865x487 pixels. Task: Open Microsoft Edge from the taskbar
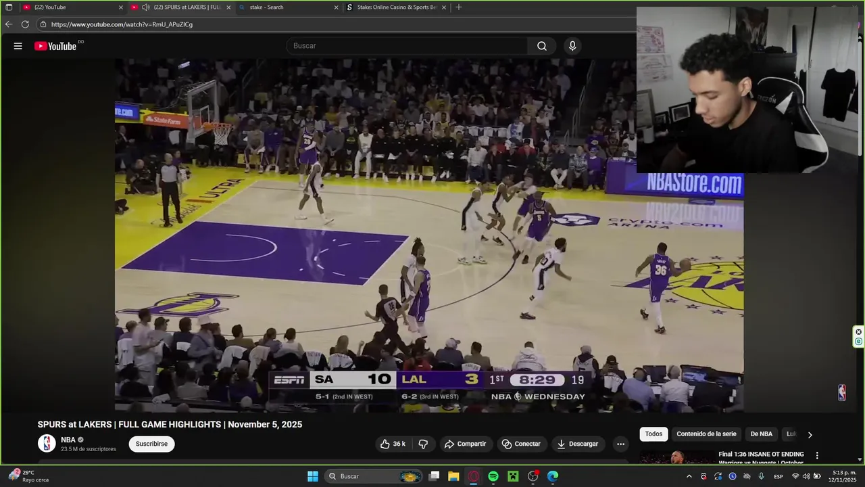click(553, 476)
